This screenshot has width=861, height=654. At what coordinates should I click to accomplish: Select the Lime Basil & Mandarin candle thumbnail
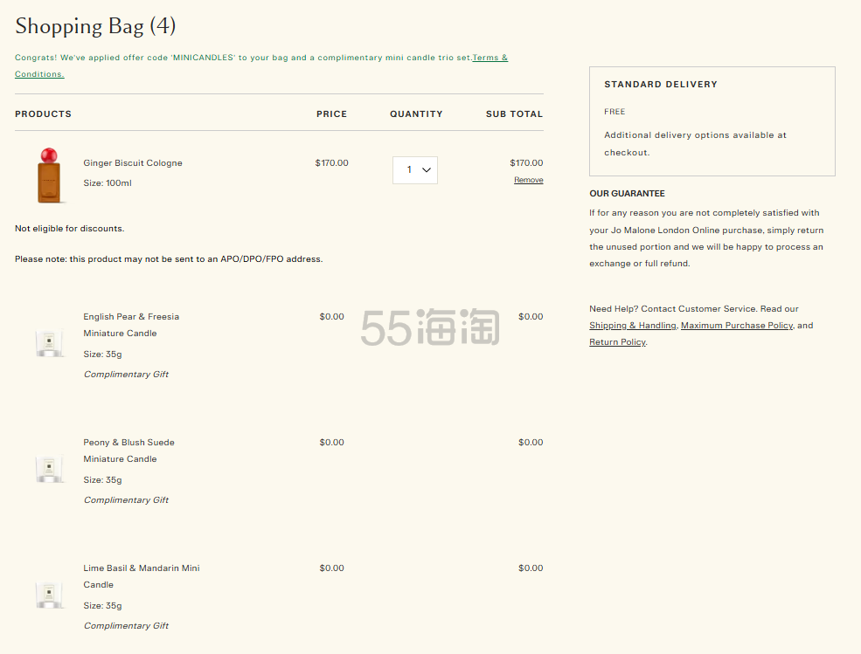(x=49, y=595)
